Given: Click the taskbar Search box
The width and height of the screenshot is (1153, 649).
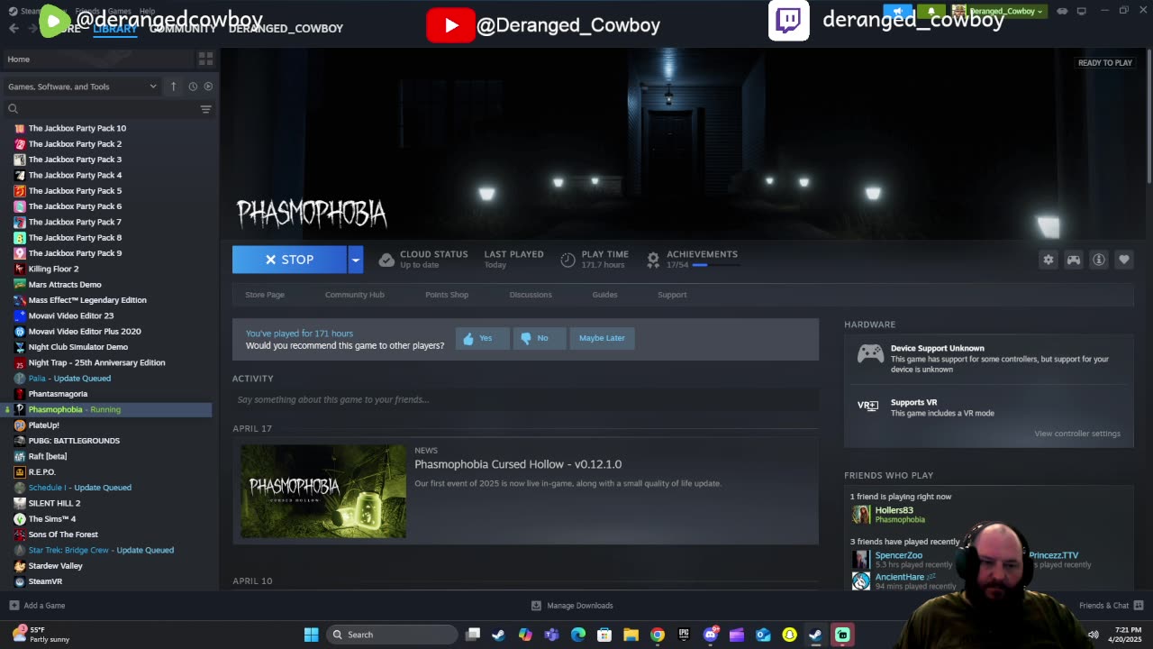Looking at the screenshot, I should (390, 635).
